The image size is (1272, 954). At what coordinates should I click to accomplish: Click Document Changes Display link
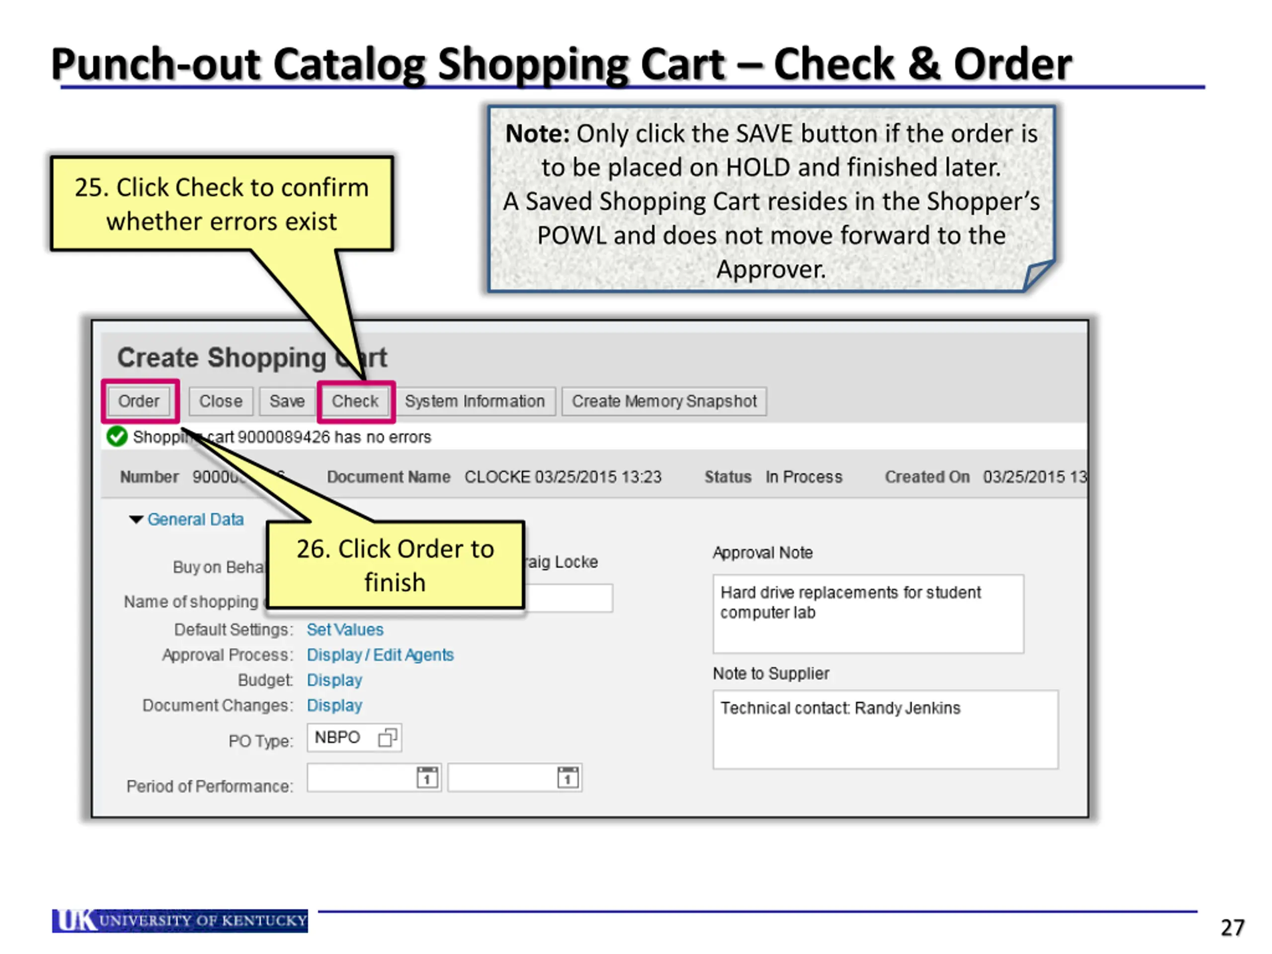334,705
